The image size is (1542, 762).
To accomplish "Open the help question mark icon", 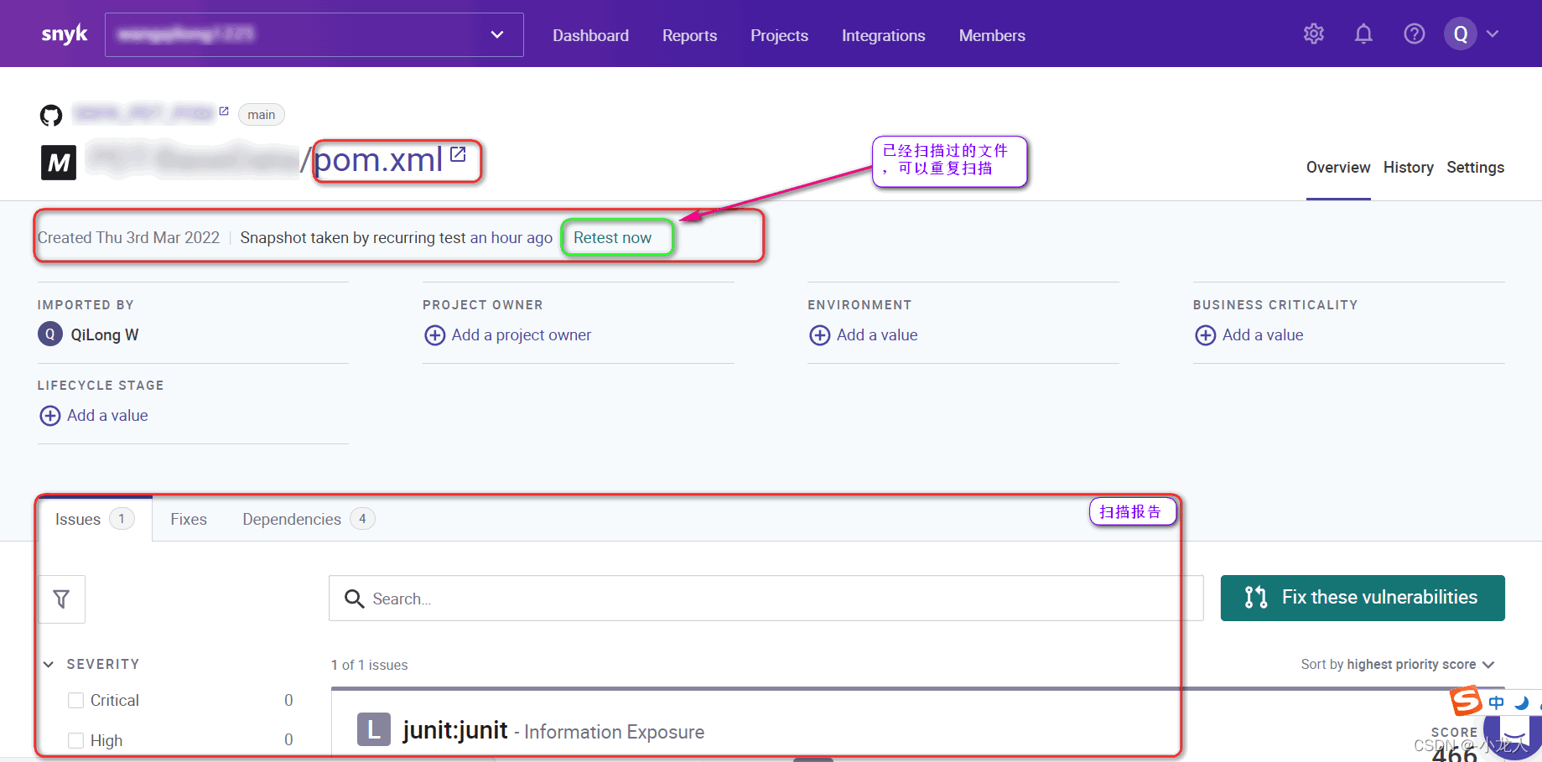I will coord(1415,34).
